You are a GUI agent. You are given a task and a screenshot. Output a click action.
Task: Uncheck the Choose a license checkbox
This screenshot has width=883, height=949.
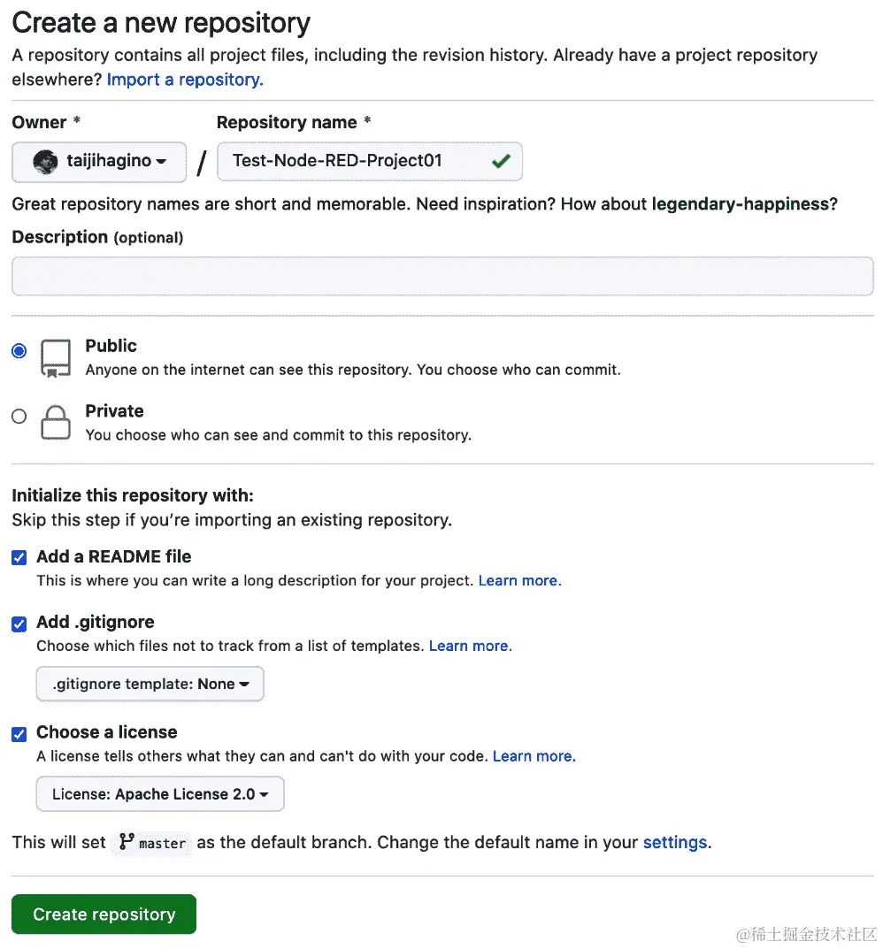click(19, 734)
